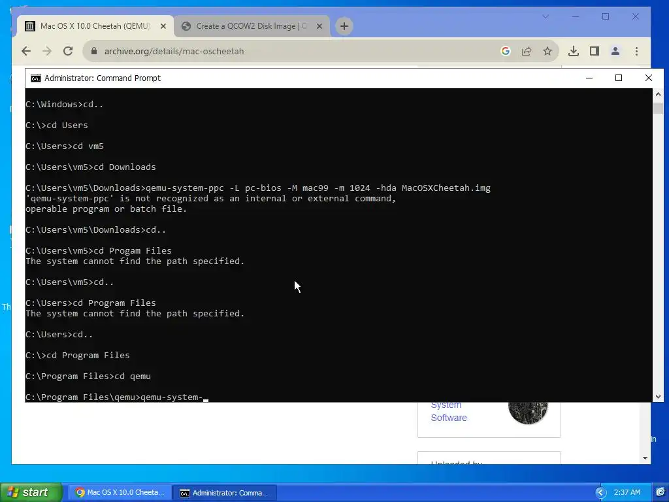Open the System Software link on the page
Image resolution: width=669 pixels, height=502 pixels.
[448, 411]
